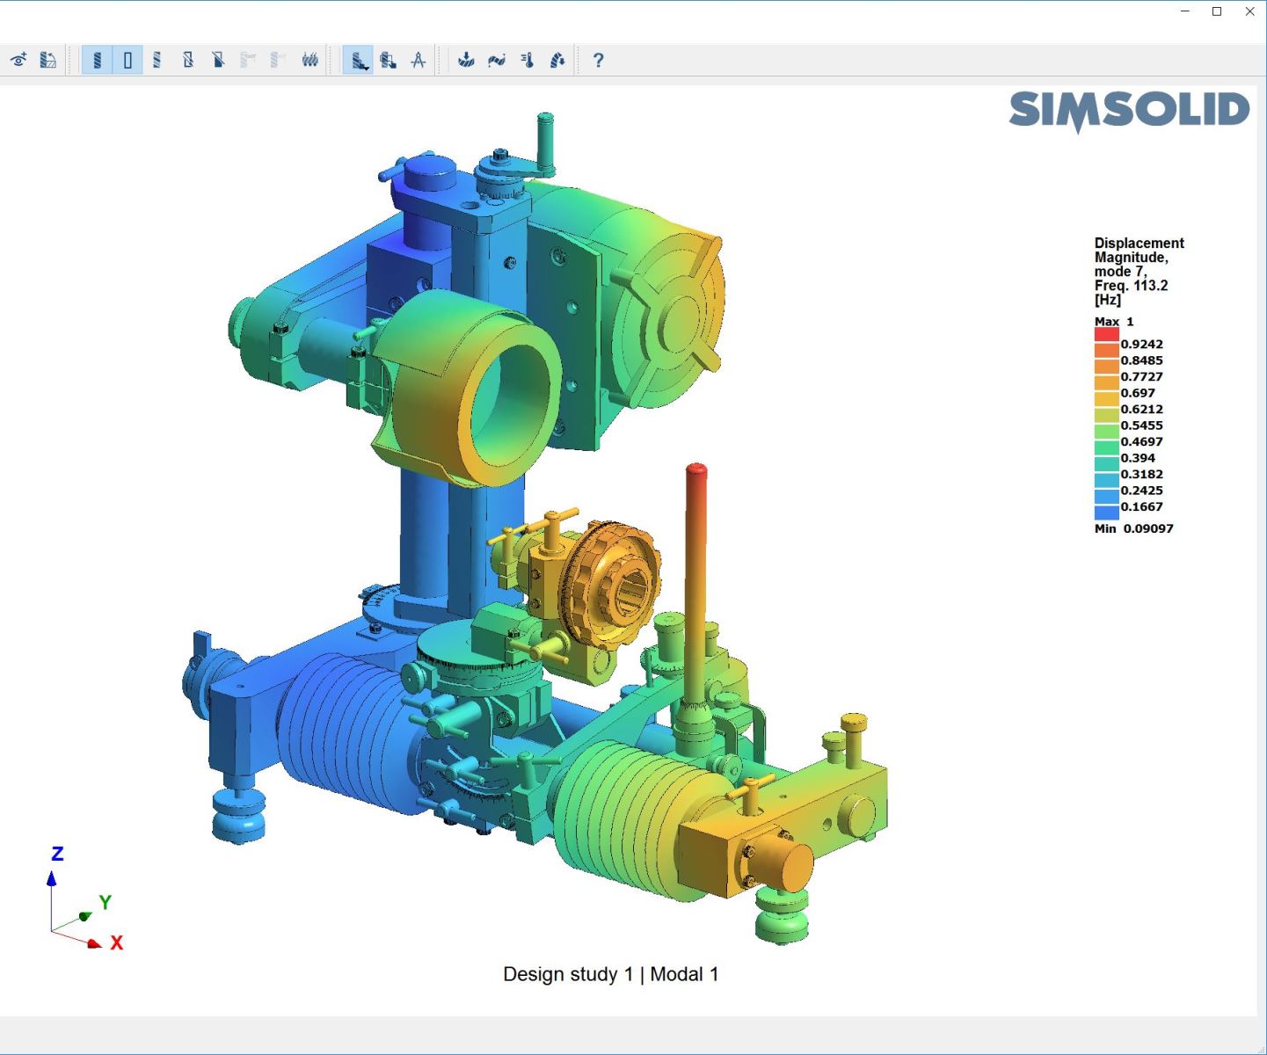The image size is (1267, 1055).
Task: Toggle the filled shape with slash icon
Action: point(218,60)
